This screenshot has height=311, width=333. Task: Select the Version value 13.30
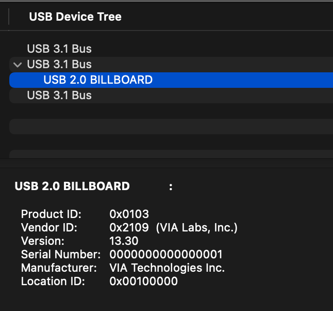[x=124, y=241]
